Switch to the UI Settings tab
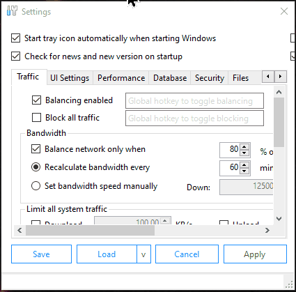The height and width of the screenshot is (292, 296). (x=70, y=78)
